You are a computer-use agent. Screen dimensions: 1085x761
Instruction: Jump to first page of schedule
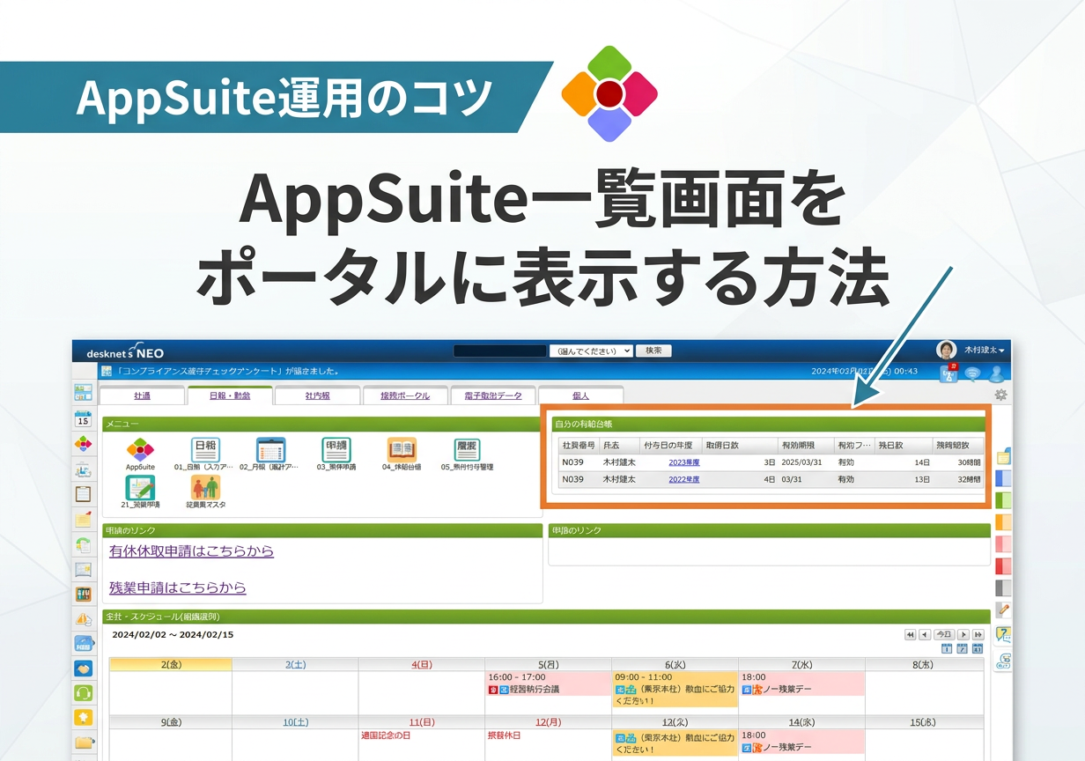click(x=910, y=634)
